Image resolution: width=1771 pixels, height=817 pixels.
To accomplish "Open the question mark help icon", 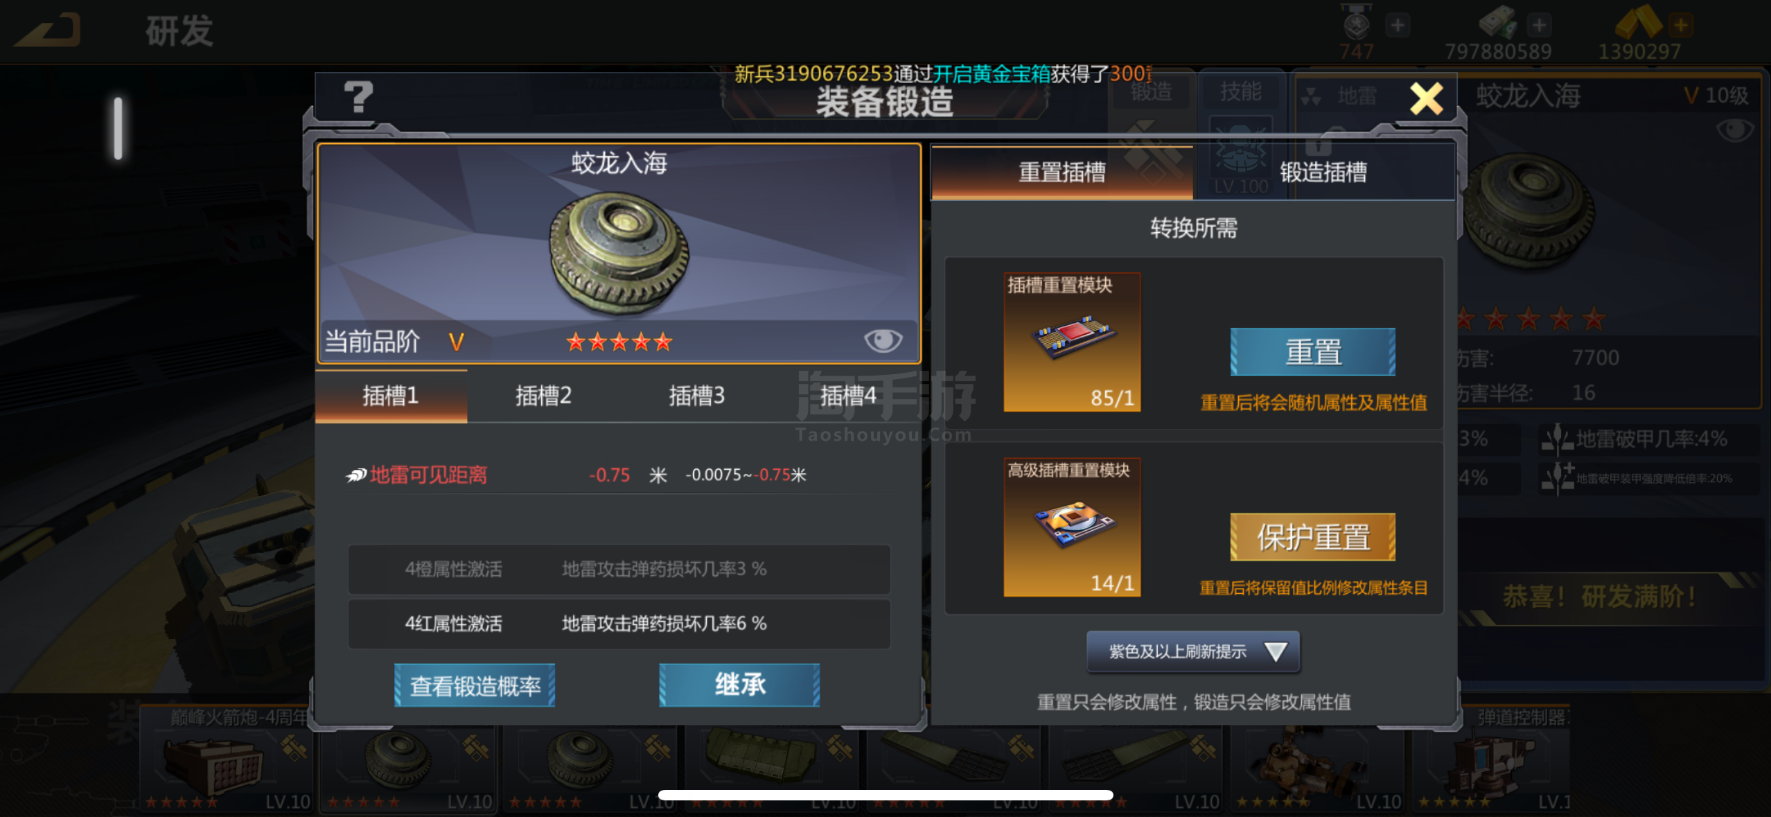I will tap(358, 98).
